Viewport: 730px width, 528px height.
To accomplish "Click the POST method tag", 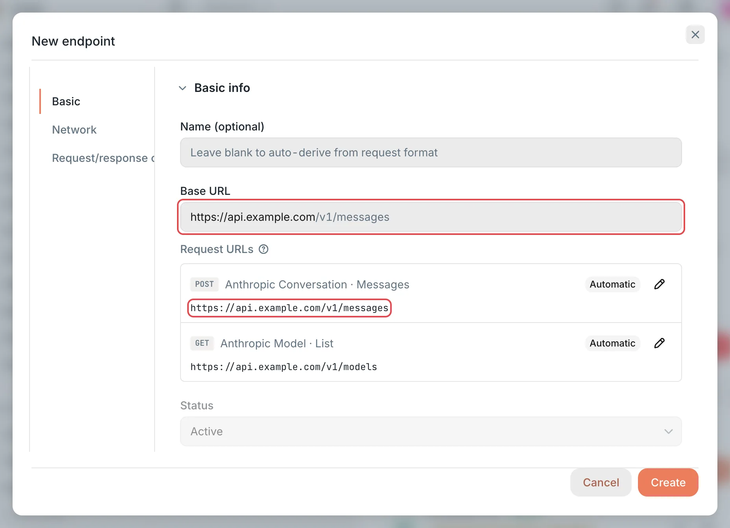I will [x=204, y=284].
